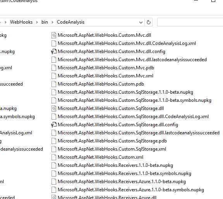This screenshot has height=199, width=223.
Task: Select file name Microsoft.AspNet.WebHooks.Custom.SqlStorage.1.1.0-beta.symbols.nupkg
Action: 134,100
